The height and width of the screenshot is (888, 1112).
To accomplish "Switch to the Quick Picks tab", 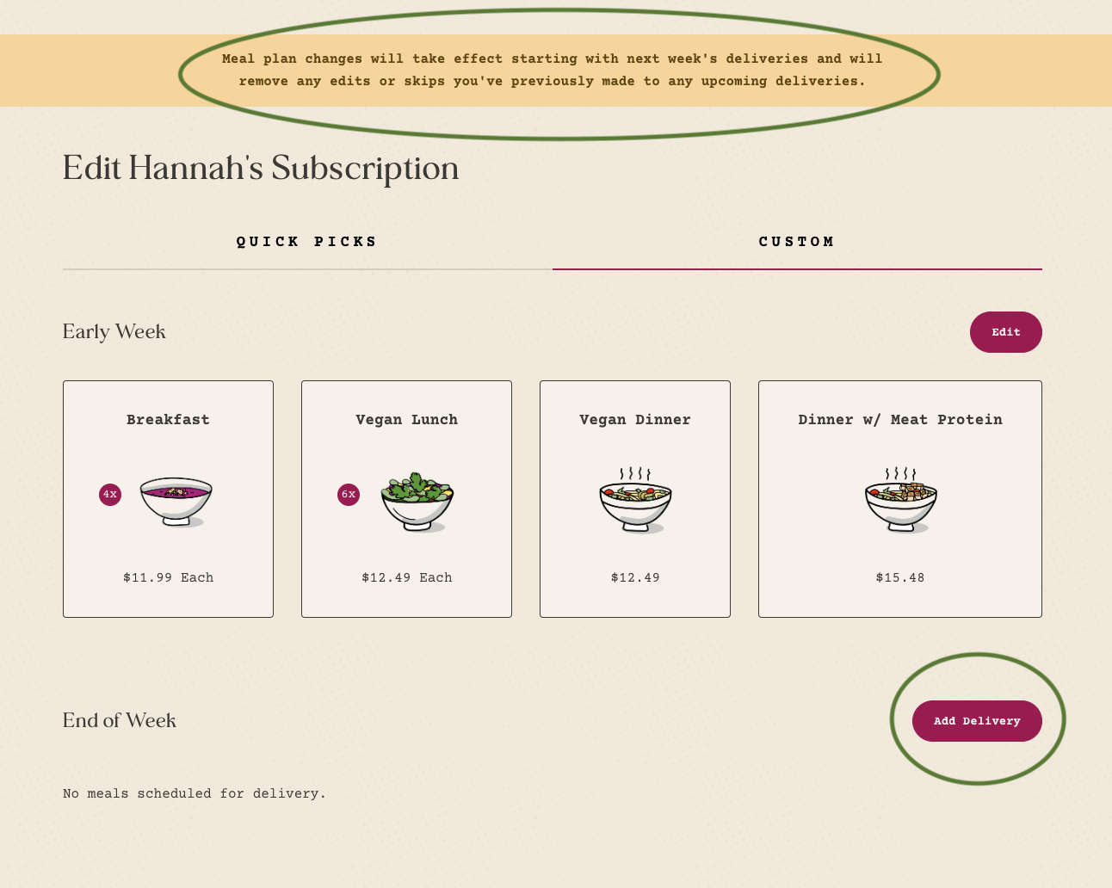I will [x=307, y=242].
